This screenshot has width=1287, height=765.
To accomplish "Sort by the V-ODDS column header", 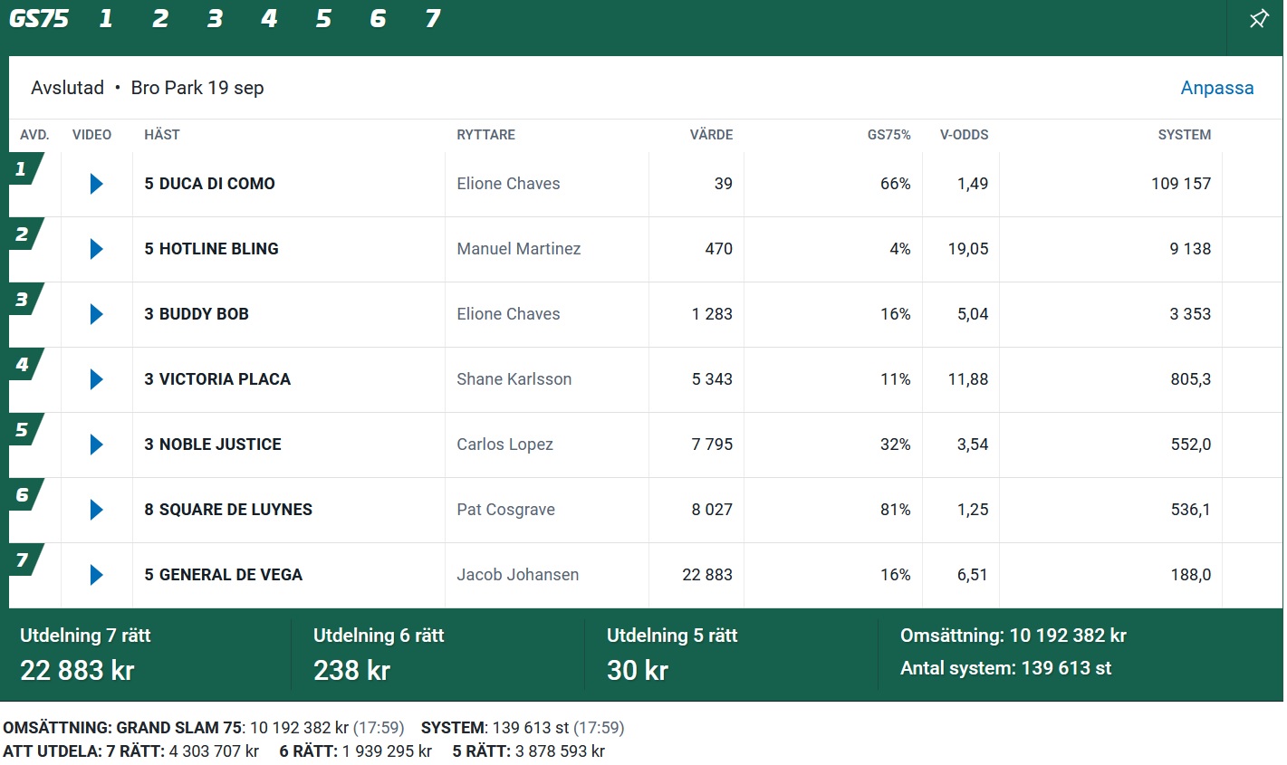I will [x=964, y=135].
